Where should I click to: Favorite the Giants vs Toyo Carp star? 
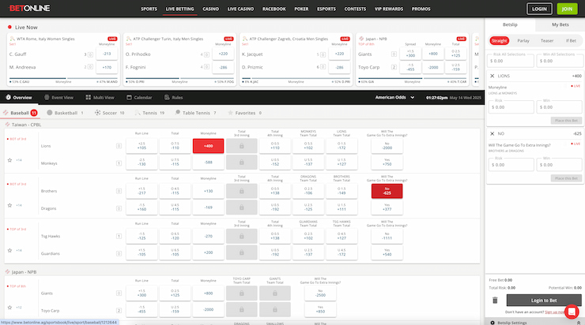[9, 308]
